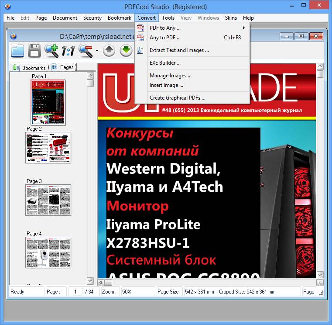
Task: Select the Page 3 thumbnail
Action: [48, 200]
